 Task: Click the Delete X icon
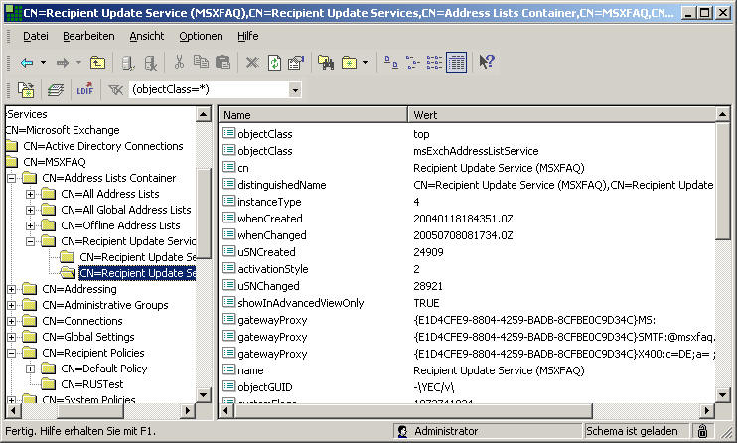[252, 62]
